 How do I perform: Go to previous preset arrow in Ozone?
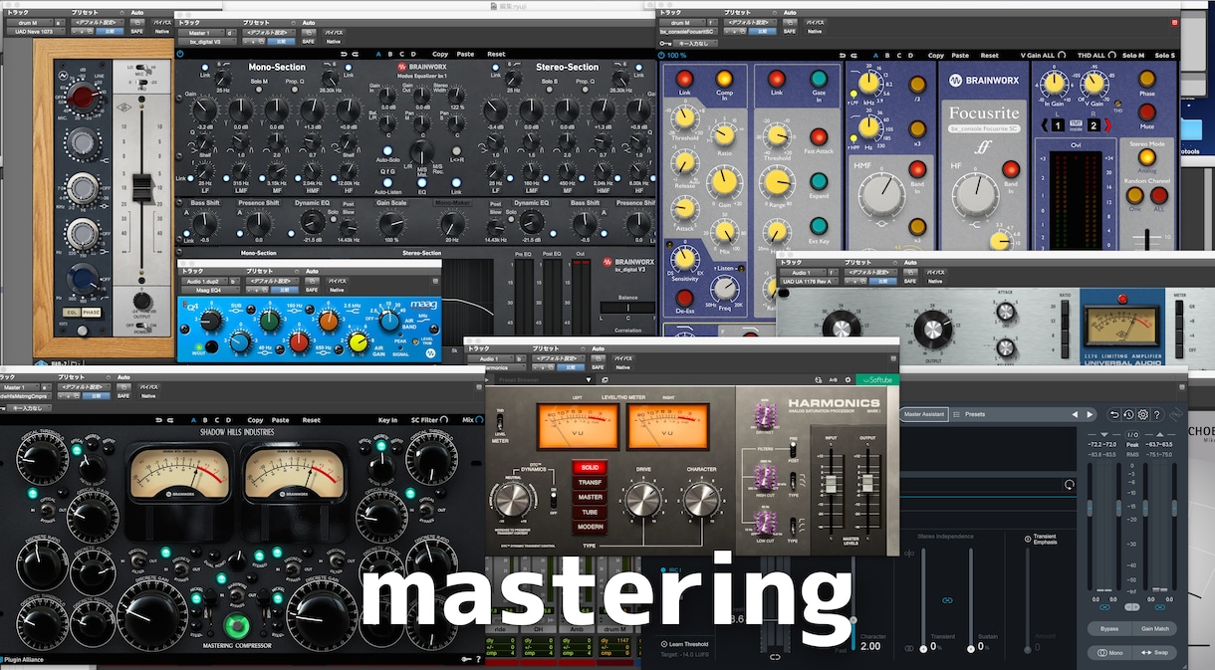(x=1075, y=414)
